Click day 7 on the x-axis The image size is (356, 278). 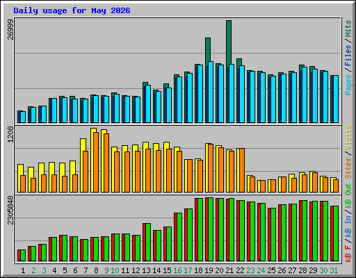click(x=86, y=270)
